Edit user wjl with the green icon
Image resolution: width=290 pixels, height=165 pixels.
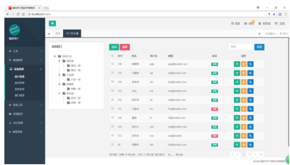237,73
